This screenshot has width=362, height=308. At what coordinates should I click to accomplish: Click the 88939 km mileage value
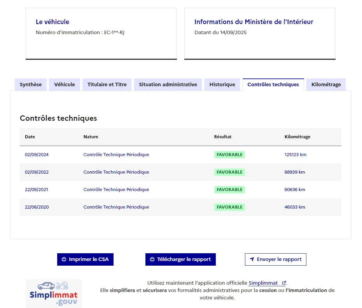tap(295, 172)
